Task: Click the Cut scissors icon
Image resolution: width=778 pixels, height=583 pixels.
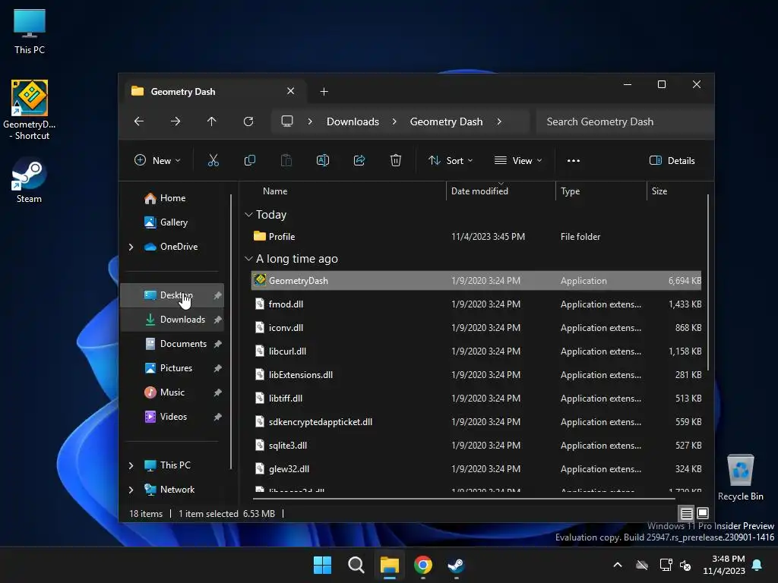Action: coord(213,160)
